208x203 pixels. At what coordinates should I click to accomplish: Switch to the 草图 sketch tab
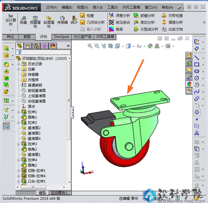pyautogui.click(x=27, y=37)
